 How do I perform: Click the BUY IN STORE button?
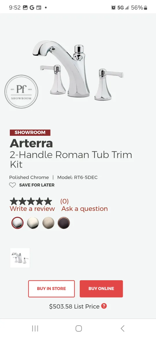click(51, 289)
